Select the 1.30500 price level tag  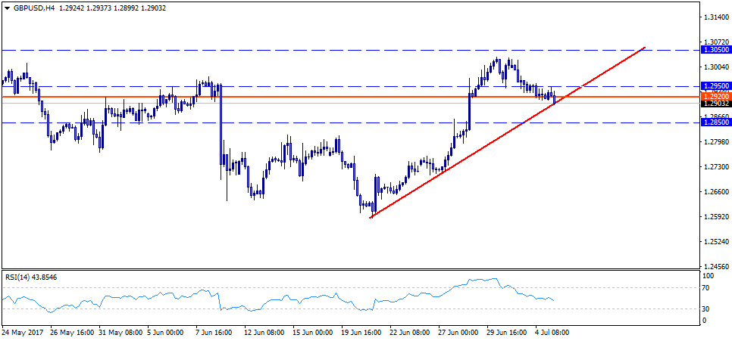point(715,49)
